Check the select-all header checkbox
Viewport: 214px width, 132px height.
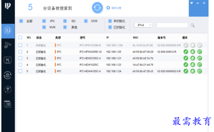[x=20, y=37]
